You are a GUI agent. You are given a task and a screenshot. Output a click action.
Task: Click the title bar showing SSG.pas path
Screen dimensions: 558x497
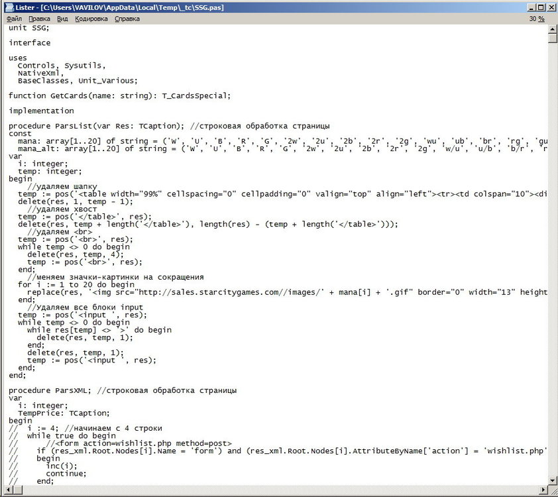265,7
